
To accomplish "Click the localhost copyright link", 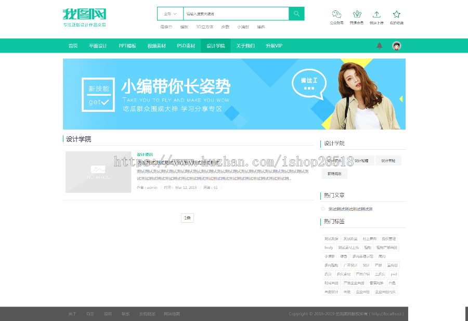I will 386,314.
